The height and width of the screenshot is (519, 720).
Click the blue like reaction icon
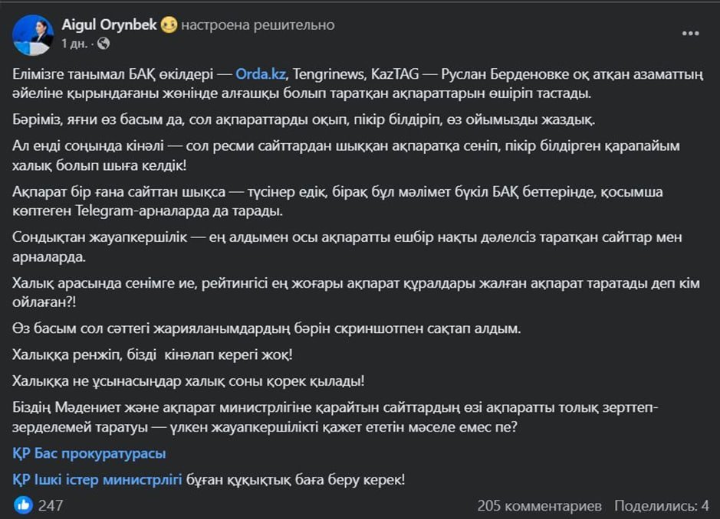pyautogui.click(x=23, y=505)
